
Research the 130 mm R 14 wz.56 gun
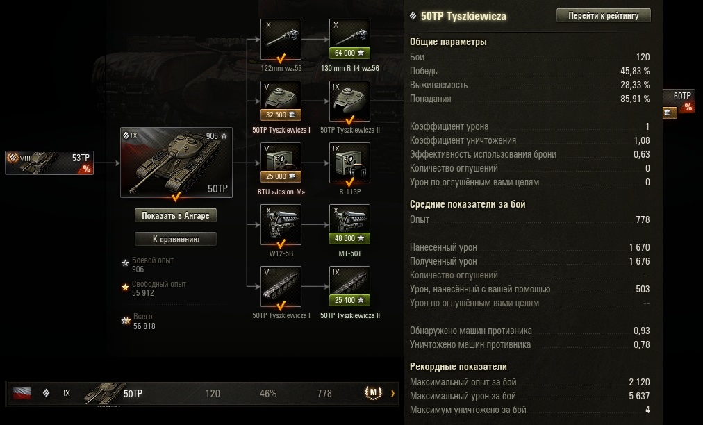pos(349,40)
